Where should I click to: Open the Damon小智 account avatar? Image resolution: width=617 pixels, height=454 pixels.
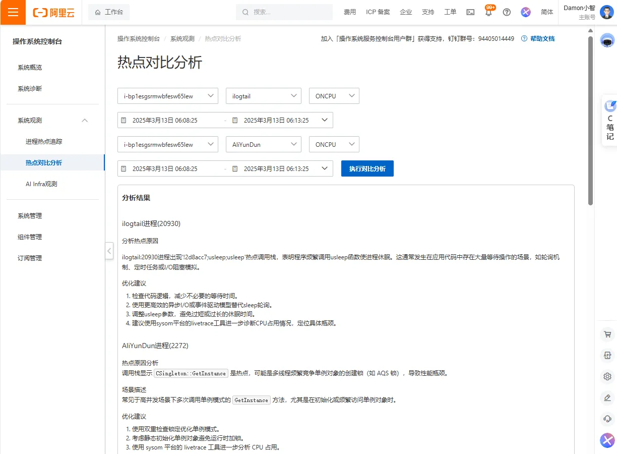click(607, 12)
